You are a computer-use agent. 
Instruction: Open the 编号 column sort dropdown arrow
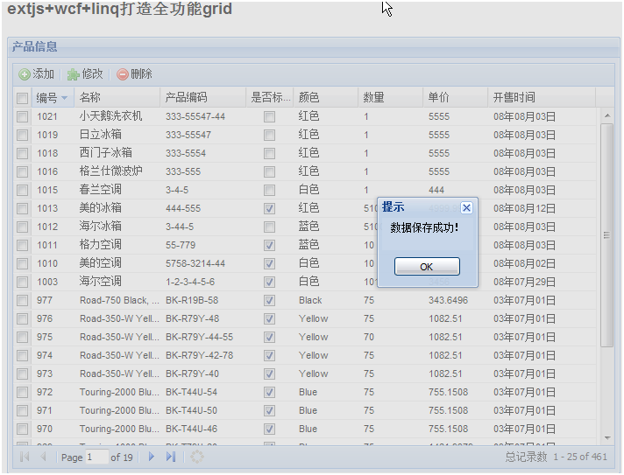coord(65,98)
